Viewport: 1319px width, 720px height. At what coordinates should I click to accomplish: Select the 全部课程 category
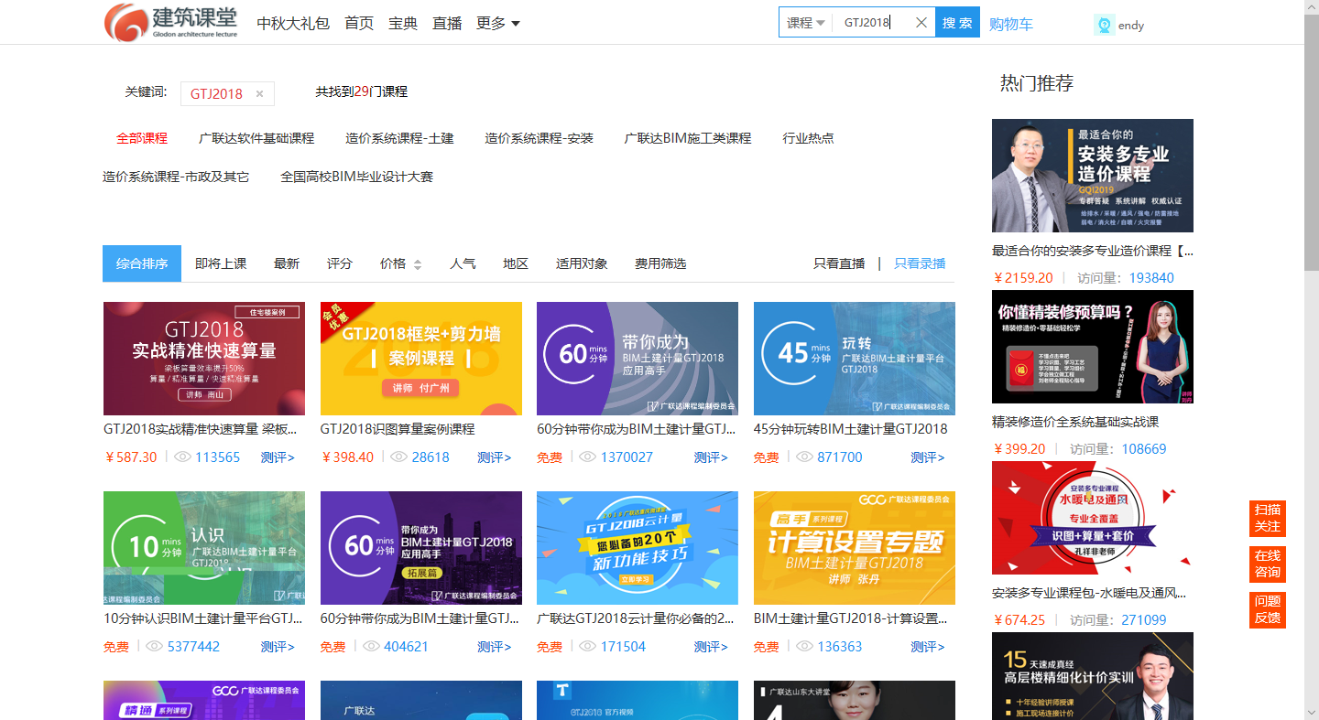click(x=142, y=138)
